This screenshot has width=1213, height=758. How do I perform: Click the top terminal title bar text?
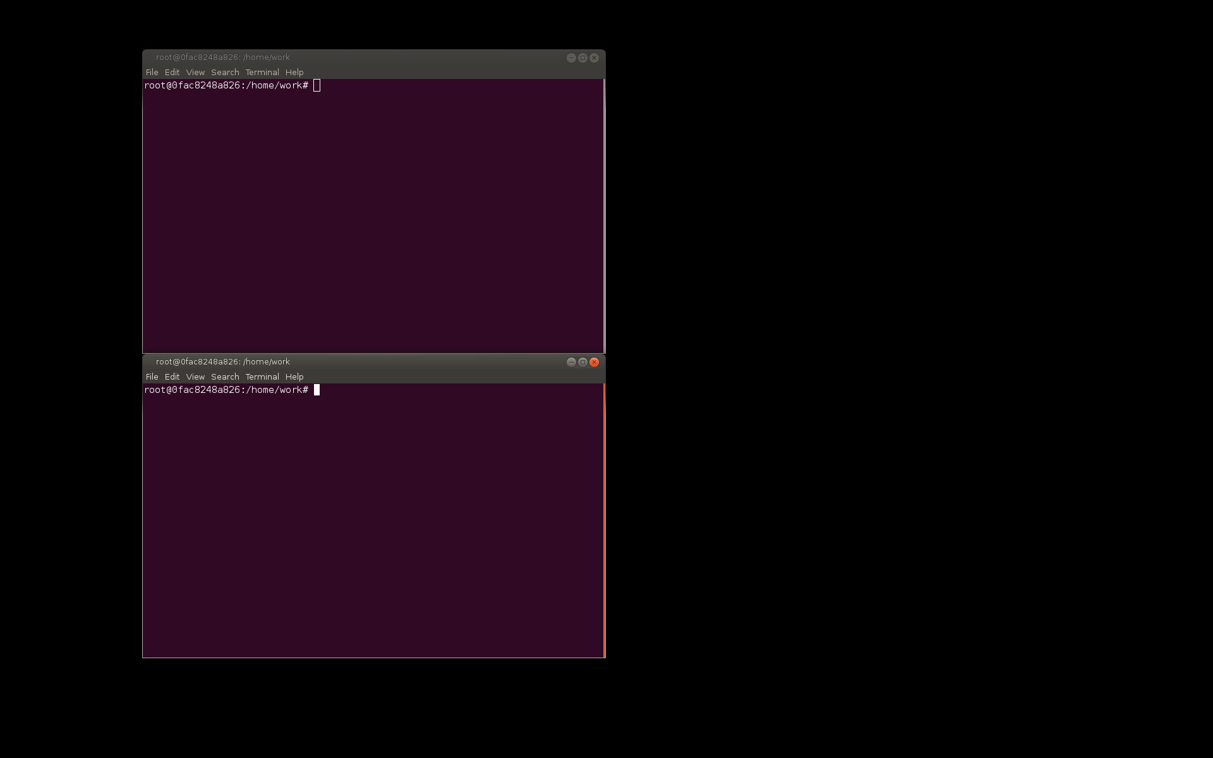click(x=223, y=57)
